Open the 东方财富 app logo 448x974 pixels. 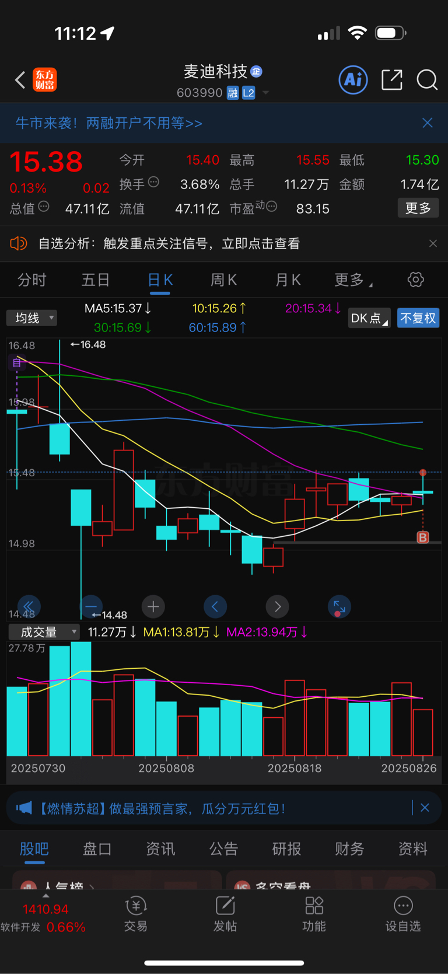coord(45,80)
